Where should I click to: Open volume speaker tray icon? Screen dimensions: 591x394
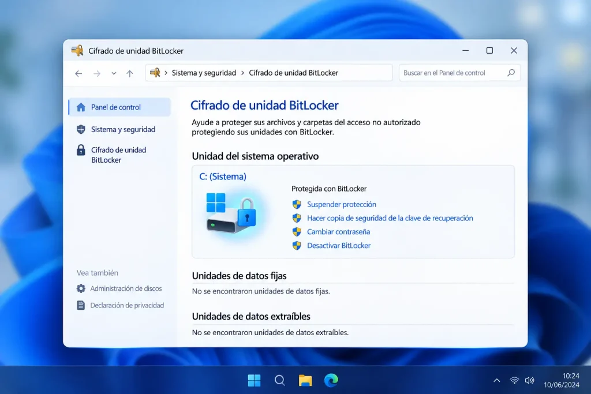[x=530, y=380]
